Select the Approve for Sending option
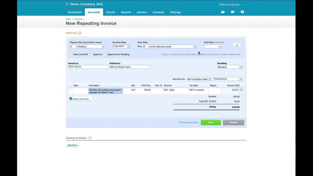This screenshot has height=176, width=313. click(105, 54)
